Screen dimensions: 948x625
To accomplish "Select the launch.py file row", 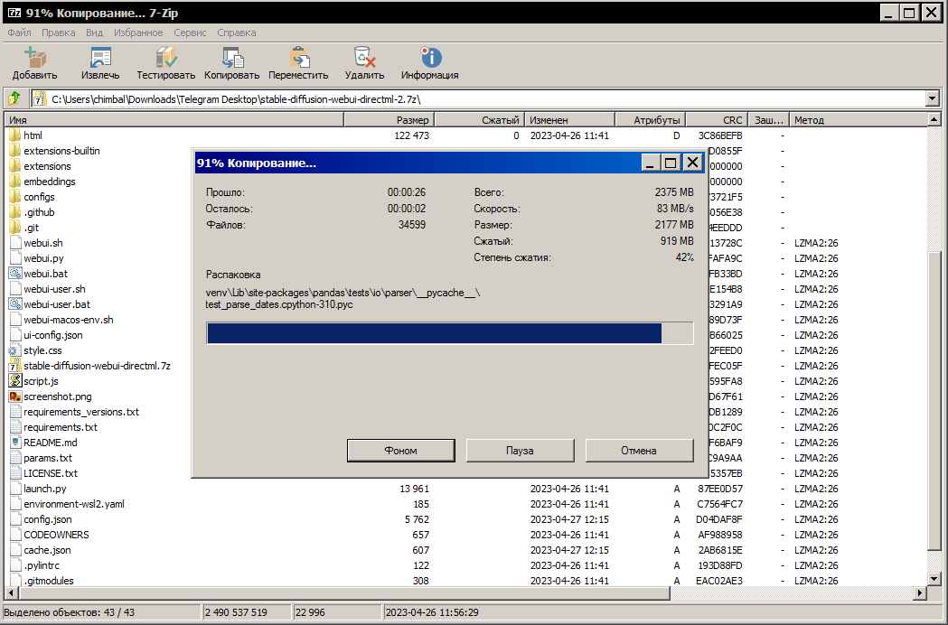I will (x=465, y=489).
